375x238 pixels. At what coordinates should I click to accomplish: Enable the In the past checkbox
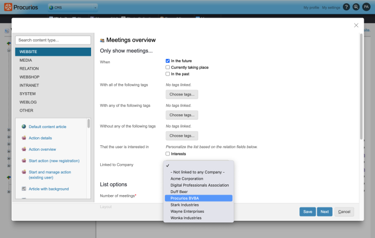[168, 74]
